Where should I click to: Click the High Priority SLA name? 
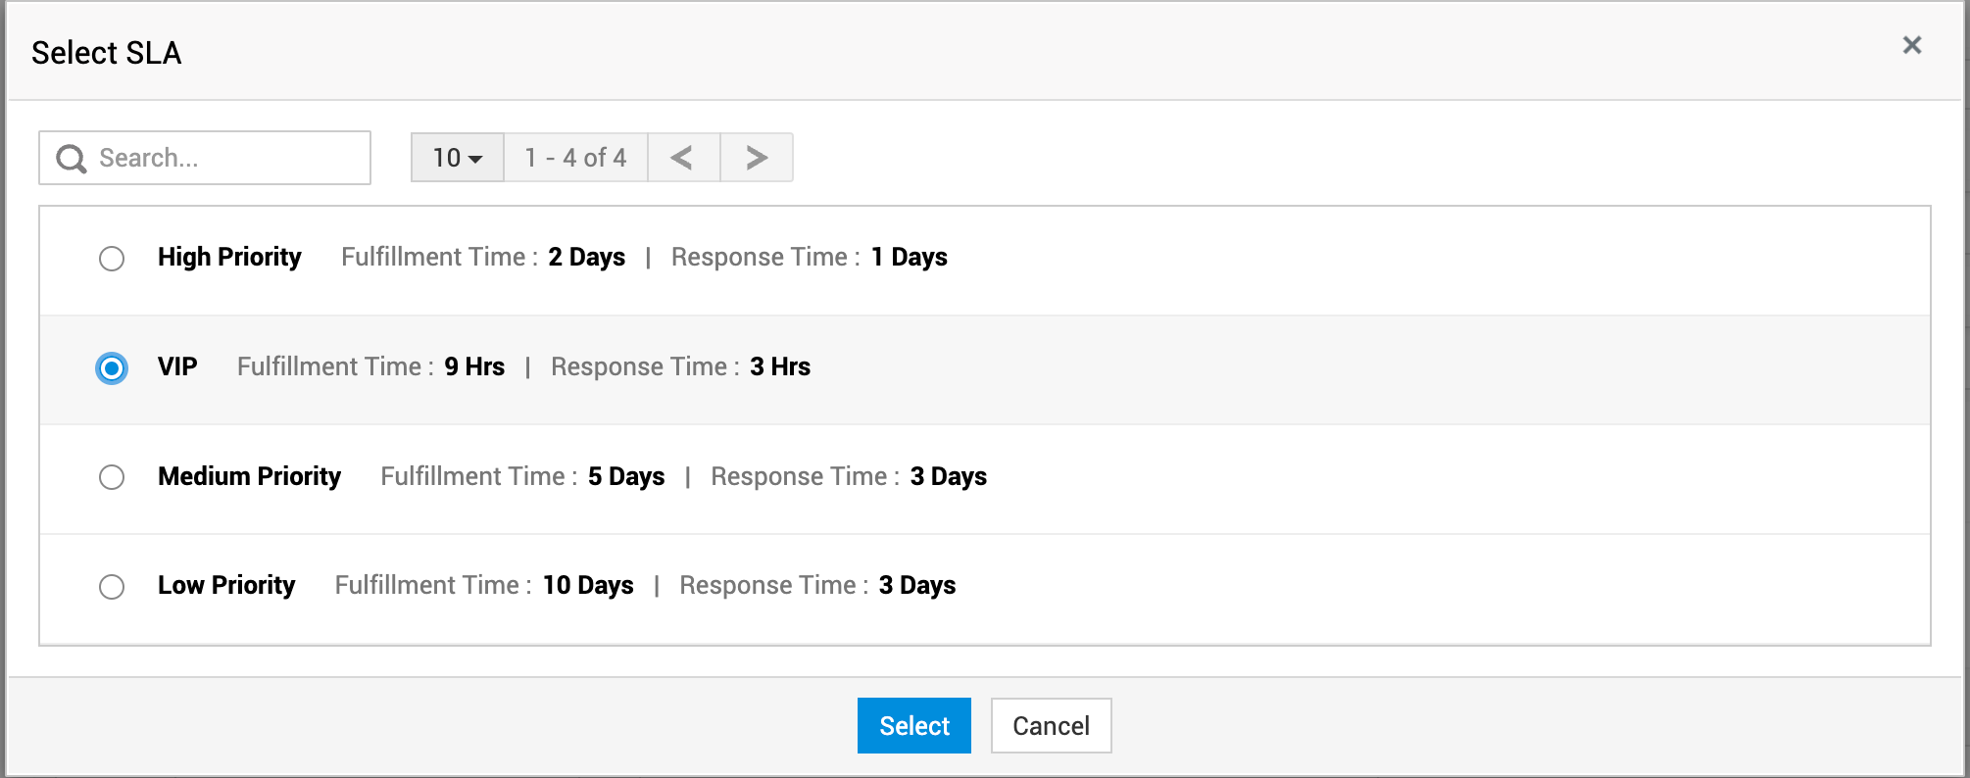(229, 257)
